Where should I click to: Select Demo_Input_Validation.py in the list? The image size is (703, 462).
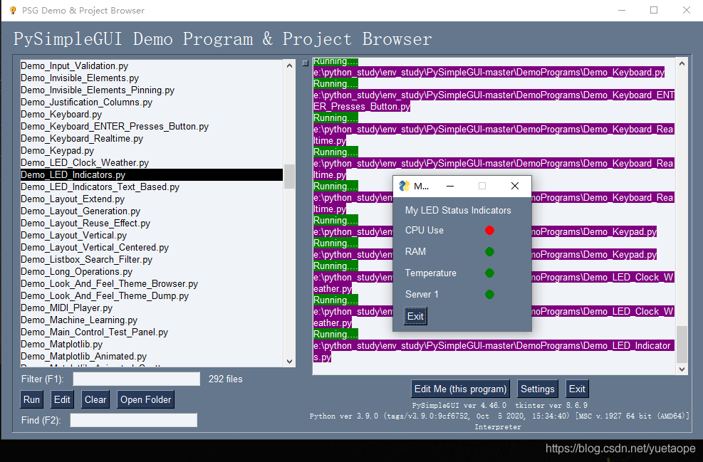(152, 66)
